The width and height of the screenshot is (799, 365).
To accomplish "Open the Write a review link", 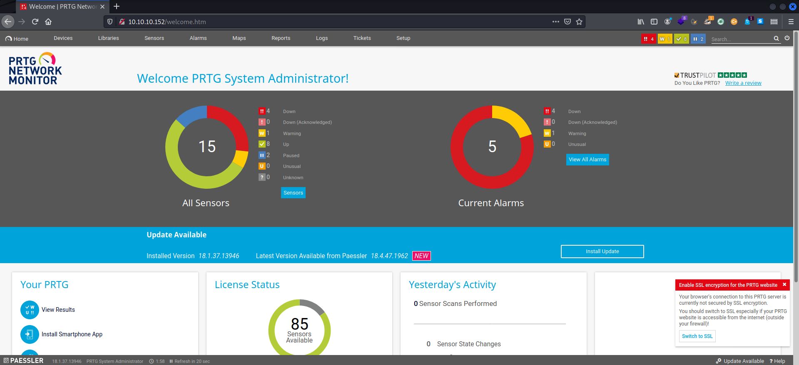I will [743, 83].
